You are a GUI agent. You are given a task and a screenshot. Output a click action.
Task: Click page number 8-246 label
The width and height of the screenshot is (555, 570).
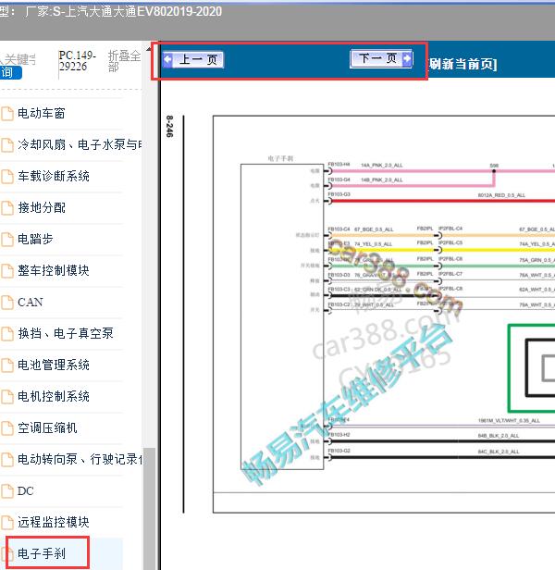click(x=169, y=126)
